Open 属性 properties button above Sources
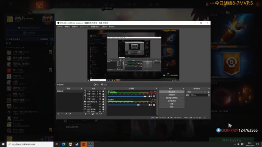This screenshot has width=262, height=147. tap(96, 85)
